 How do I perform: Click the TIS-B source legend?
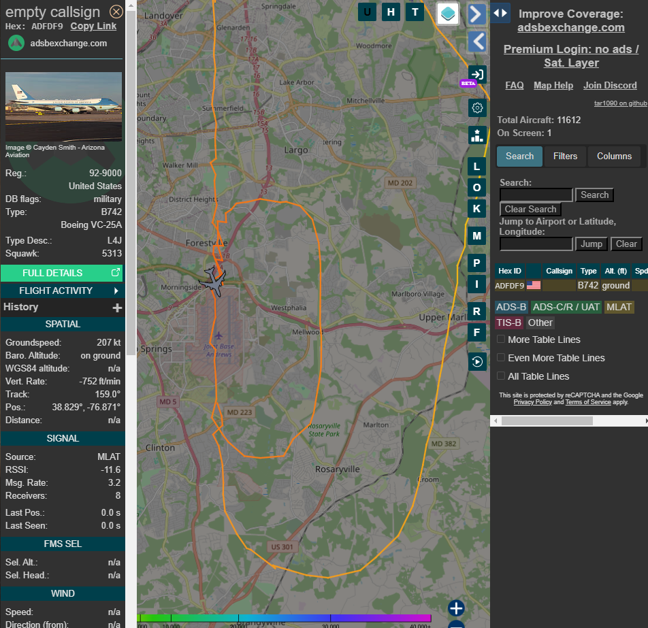tap(508, 323)
